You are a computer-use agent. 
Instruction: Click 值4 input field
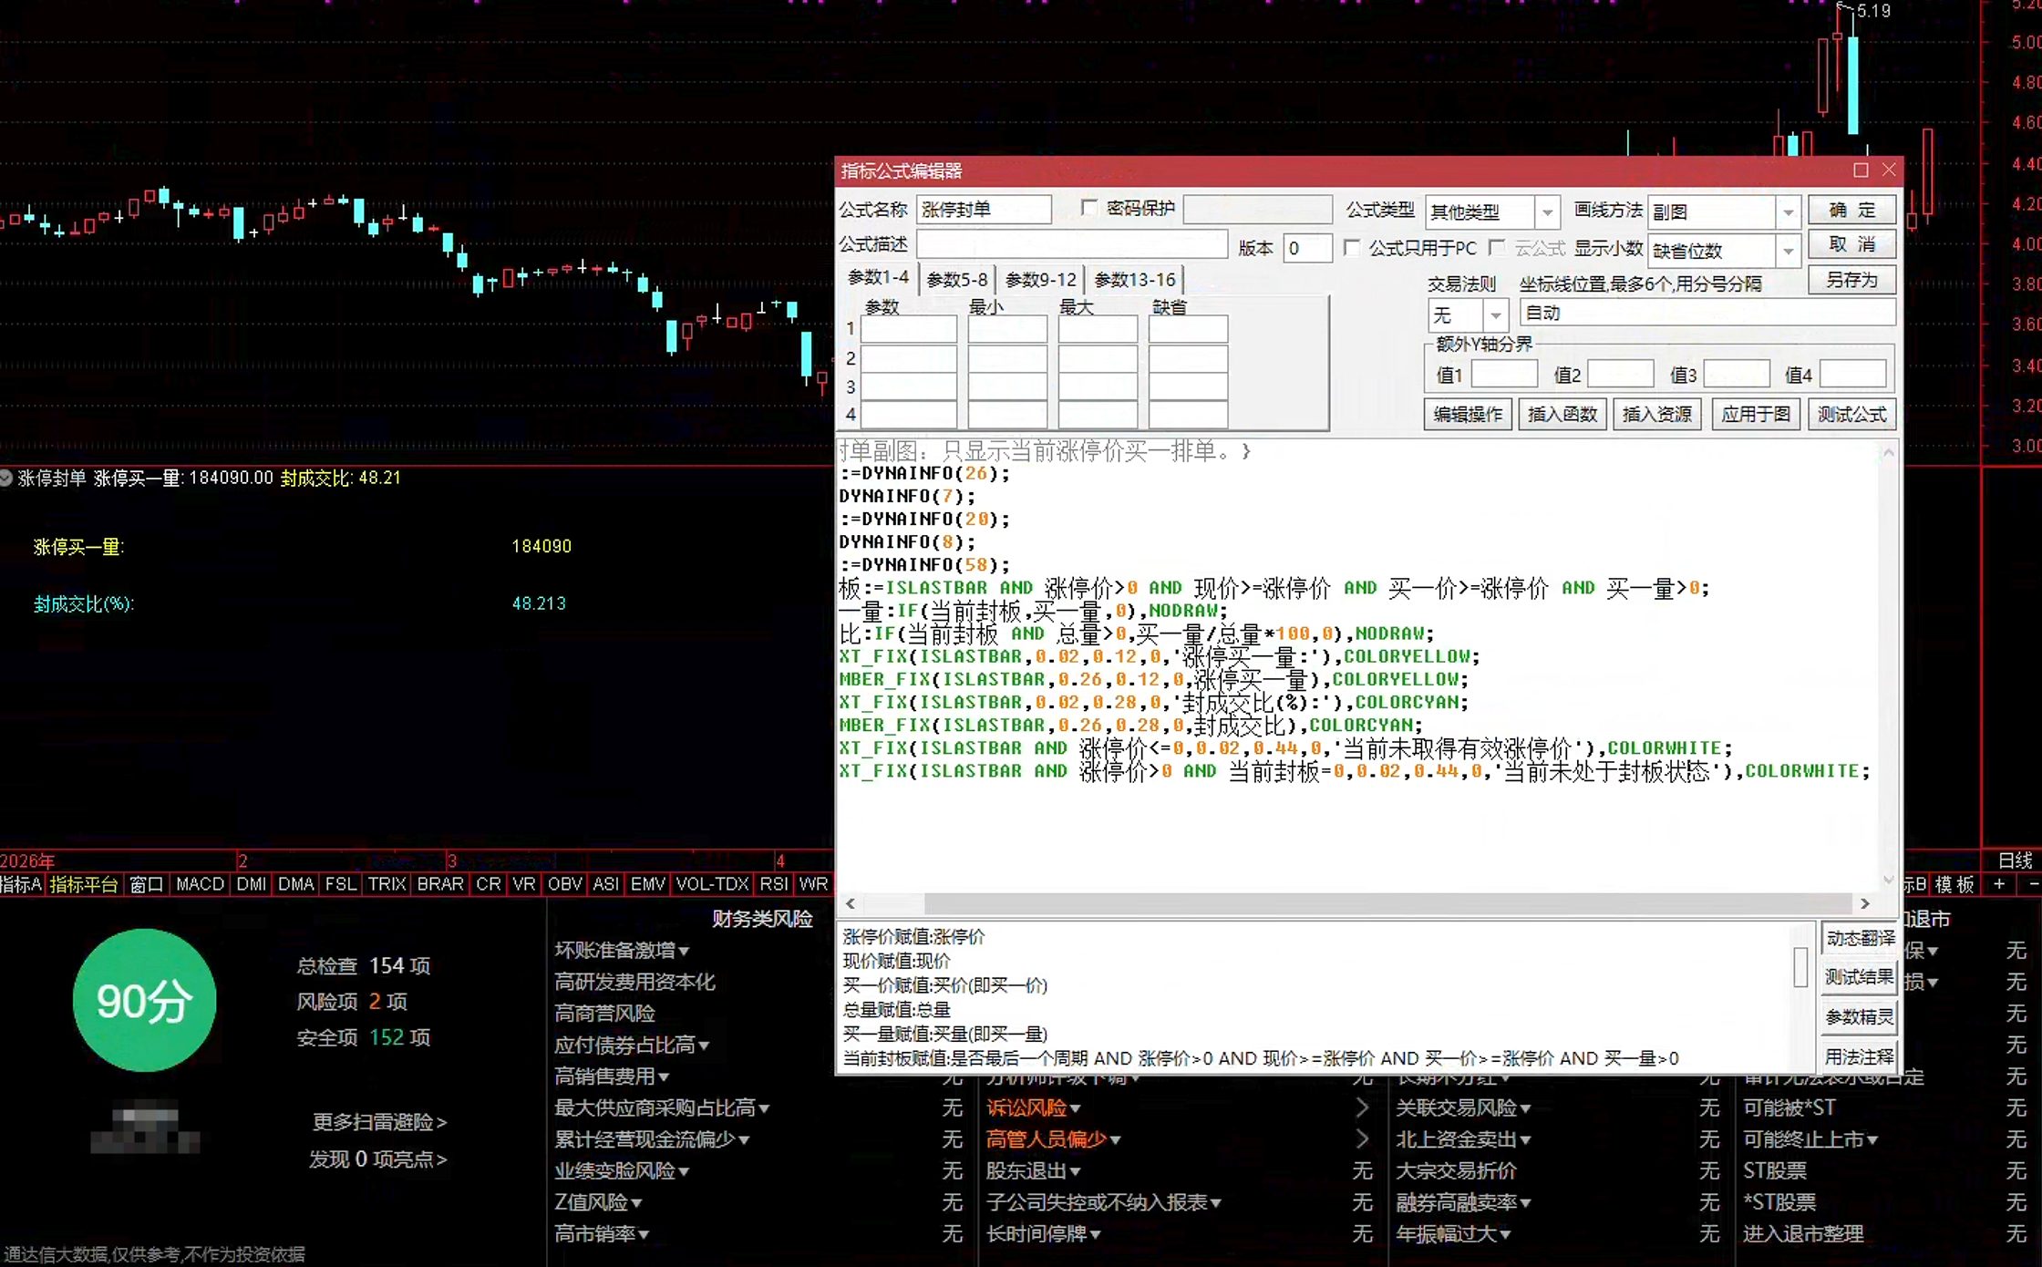[x=1853, y=375]
